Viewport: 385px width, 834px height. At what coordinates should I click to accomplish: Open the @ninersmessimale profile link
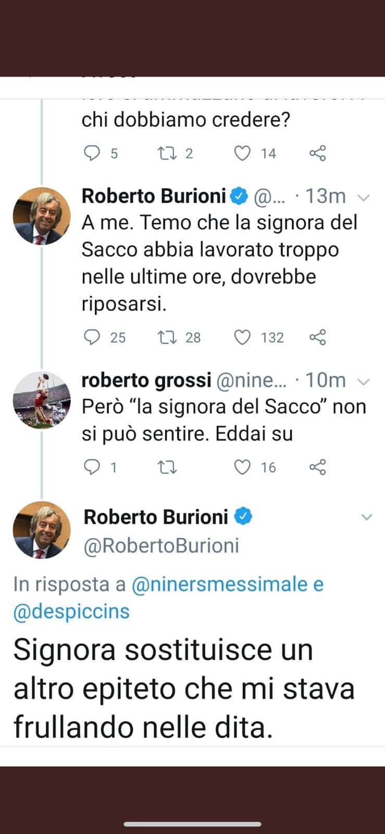point(220,584)
